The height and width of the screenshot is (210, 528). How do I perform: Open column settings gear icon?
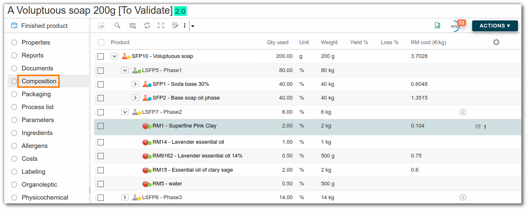tap(496, 42)
